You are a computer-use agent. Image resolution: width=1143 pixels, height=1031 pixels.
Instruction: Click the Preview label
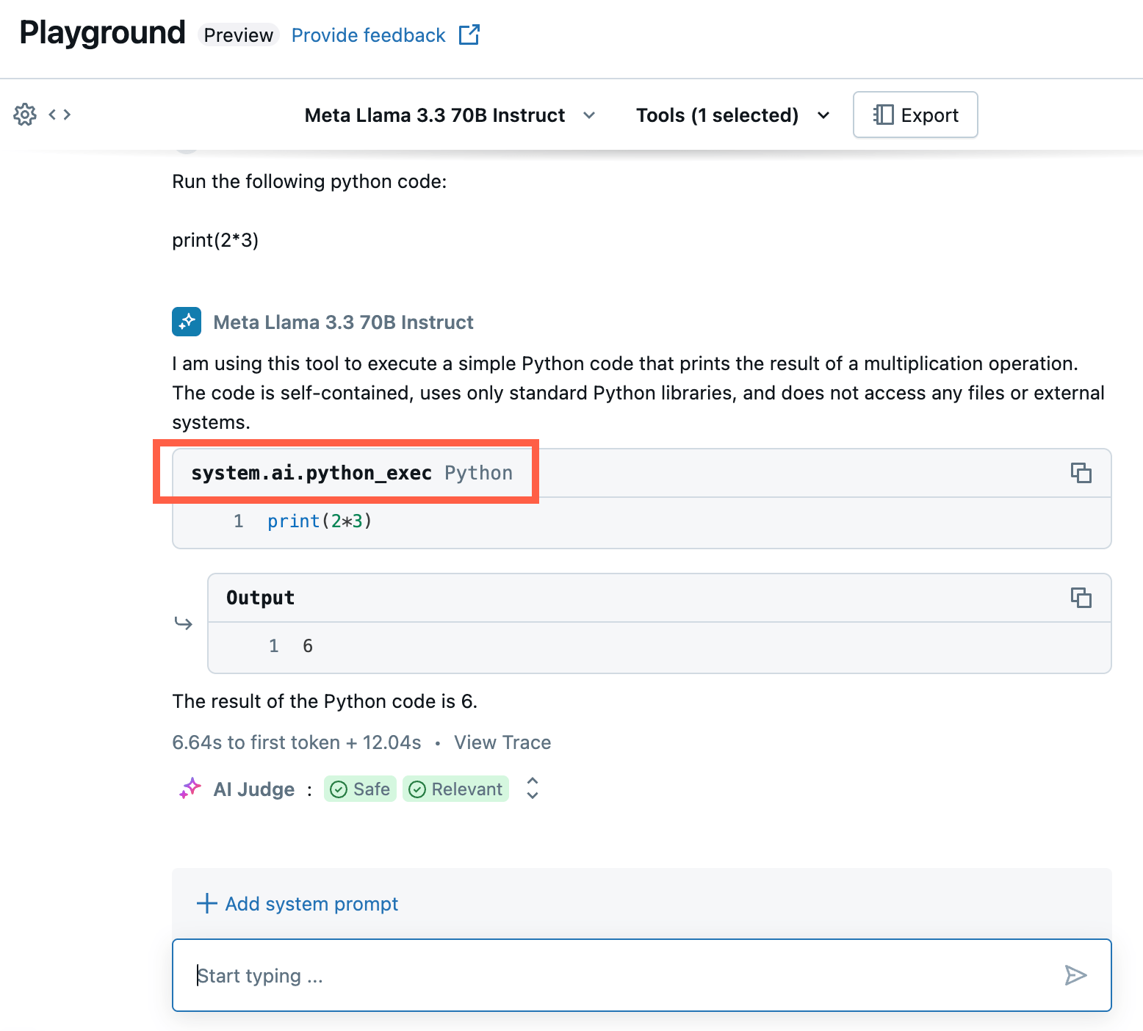[238, 35]
